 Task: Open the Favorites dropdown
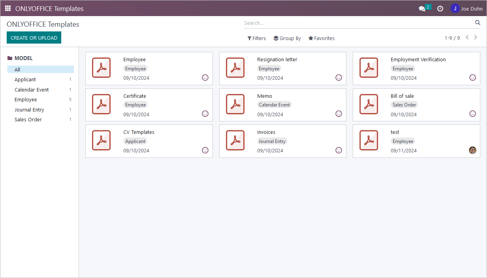coord(321,38)
